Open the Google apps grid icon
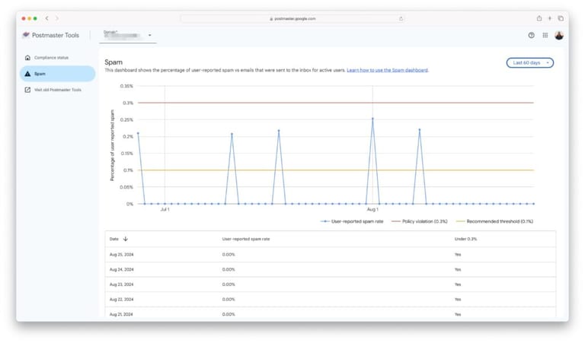585x343 pixels. pyautogui.click(x=545, y=36)
